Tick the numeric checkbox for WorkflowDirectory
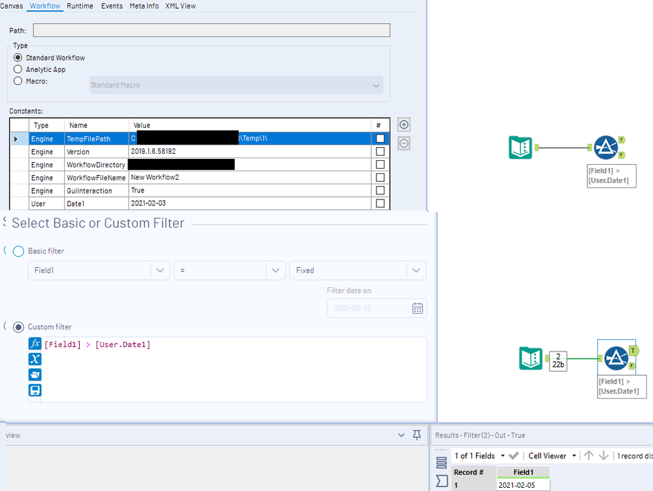 coord(380,165)
